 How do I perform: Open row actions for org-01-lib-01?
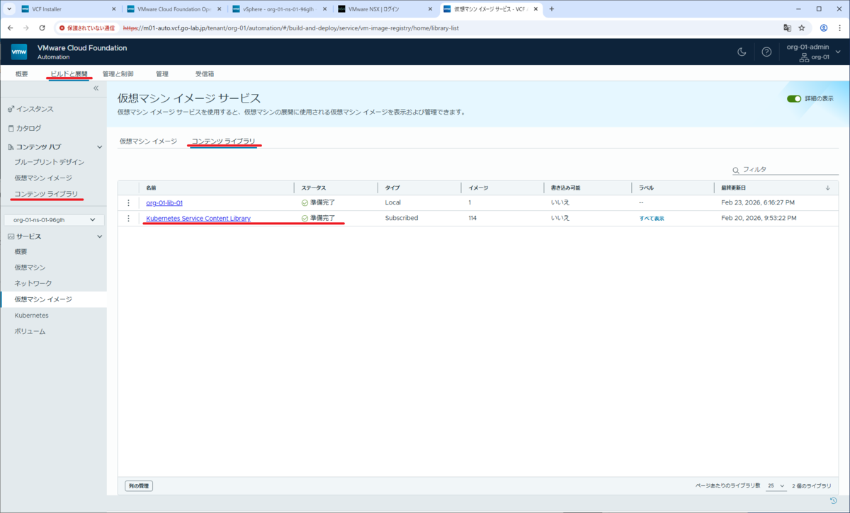128,203
